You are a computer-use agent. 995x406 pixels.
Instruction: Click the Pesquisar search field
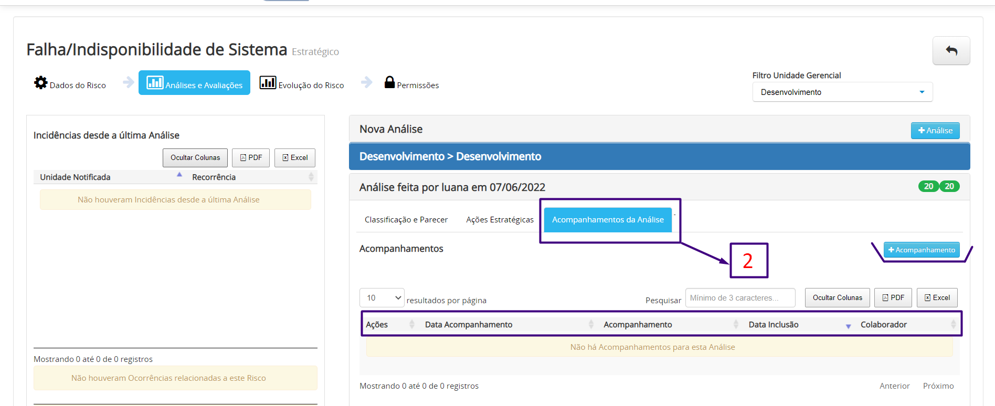pyautogui.click(x=740, y=297)
